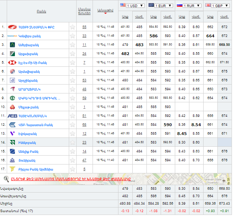Click the Ameriabank logo icon
Screen dimensions: 233x216
[x=12, y=45]
